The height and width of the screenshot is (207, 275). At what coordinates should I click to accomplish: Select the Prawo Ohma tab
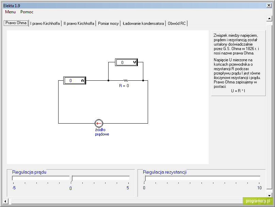pyautogui.click(x=16, y=23)
